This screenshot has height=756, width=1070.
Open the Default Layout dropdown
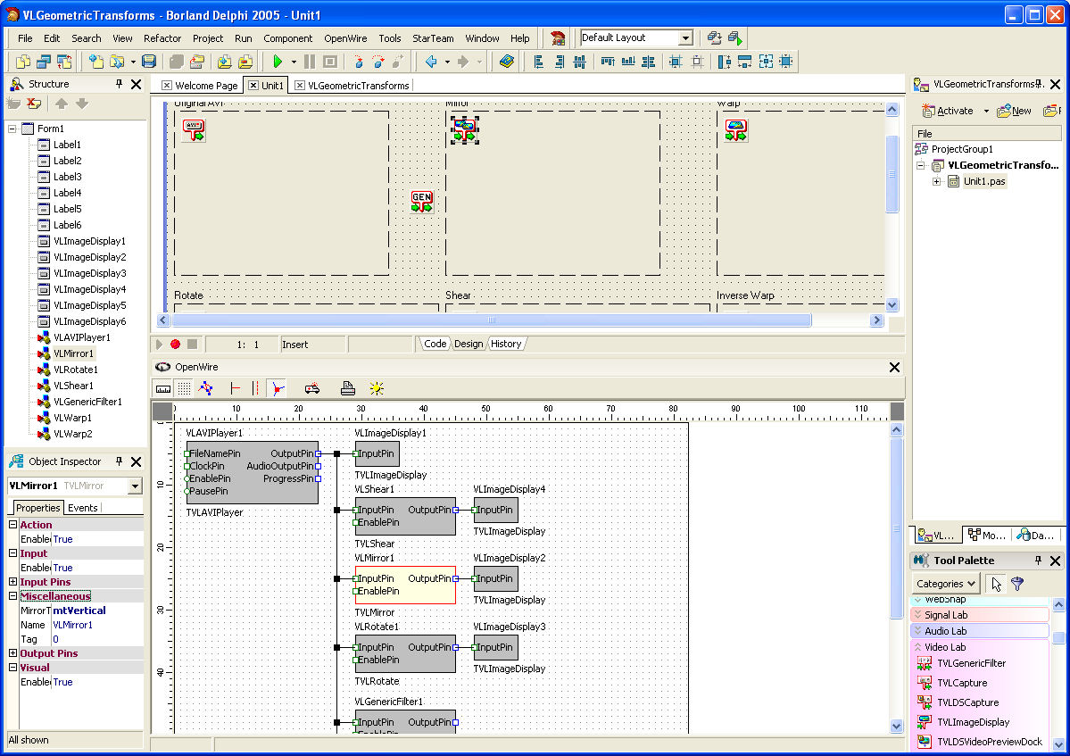[x=685, y=38]
